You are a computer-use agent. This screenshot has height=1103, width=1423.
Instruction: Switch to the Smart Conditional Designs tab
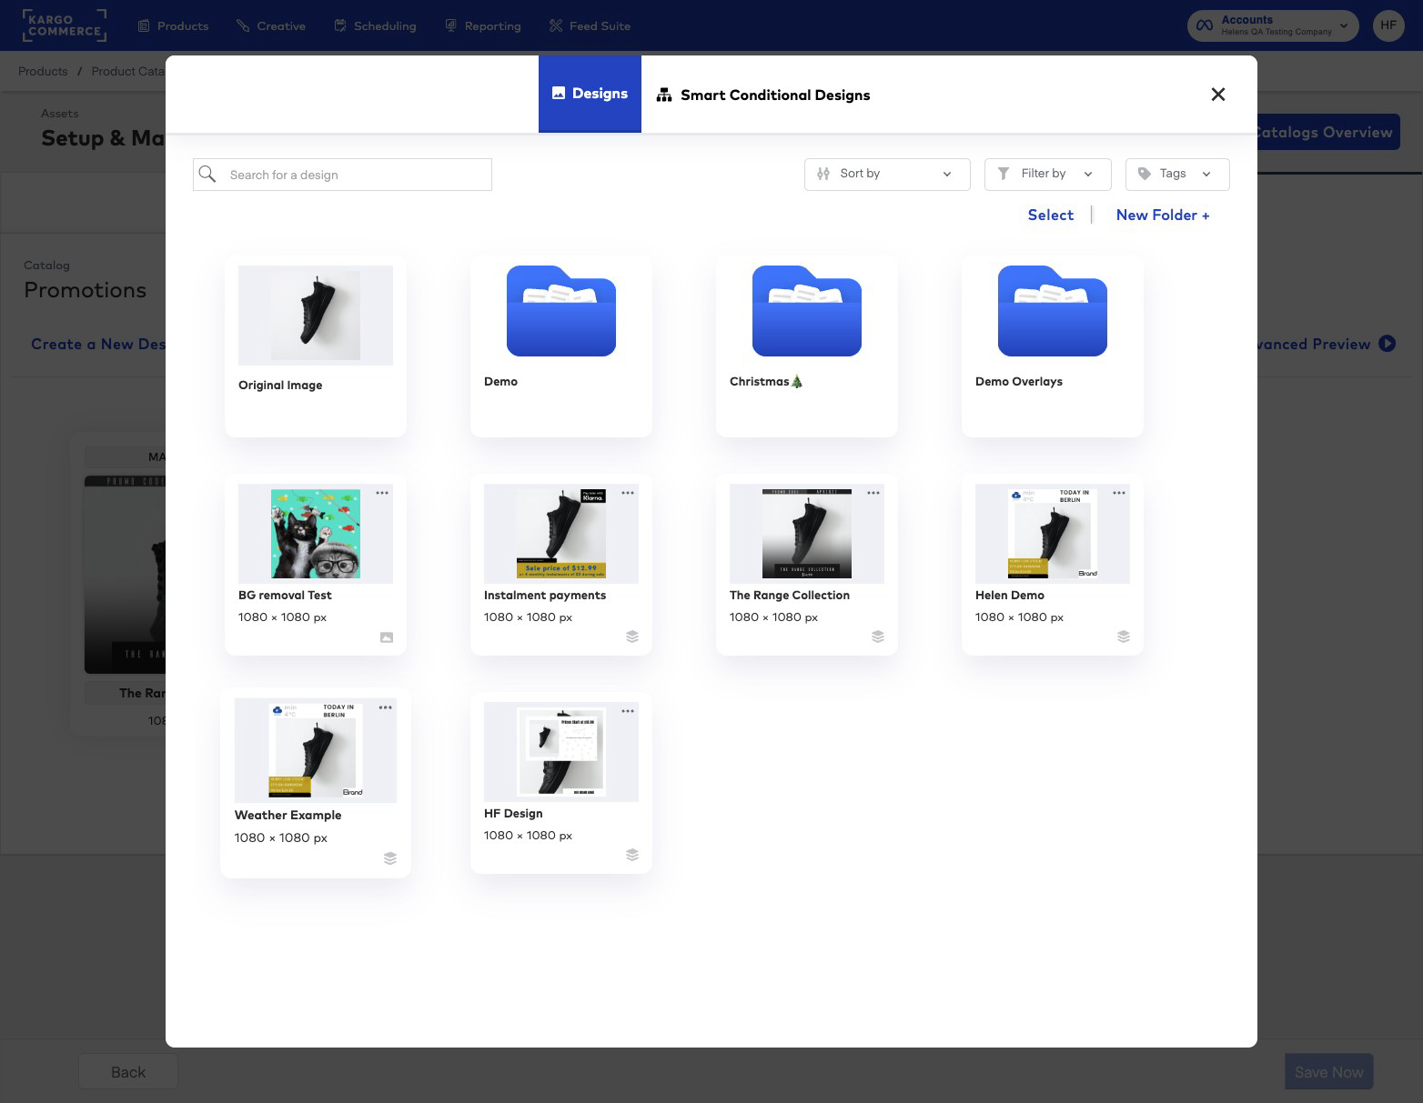pos(763,95)
